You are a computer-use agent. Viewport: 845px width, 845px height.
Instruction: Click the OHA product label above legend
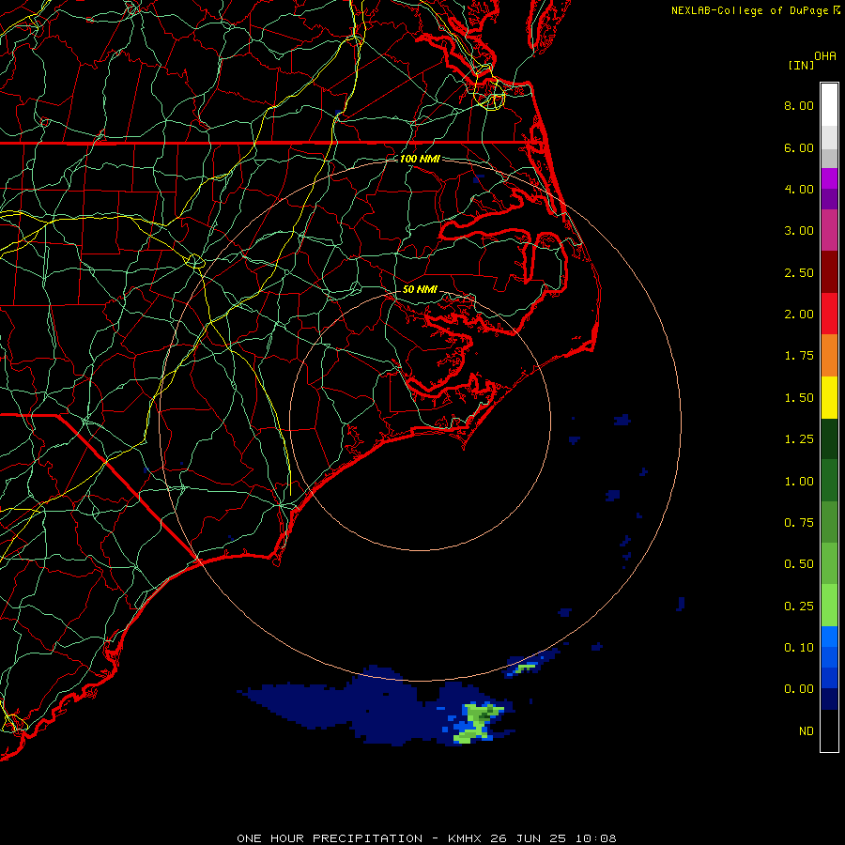tap(825, 56)
